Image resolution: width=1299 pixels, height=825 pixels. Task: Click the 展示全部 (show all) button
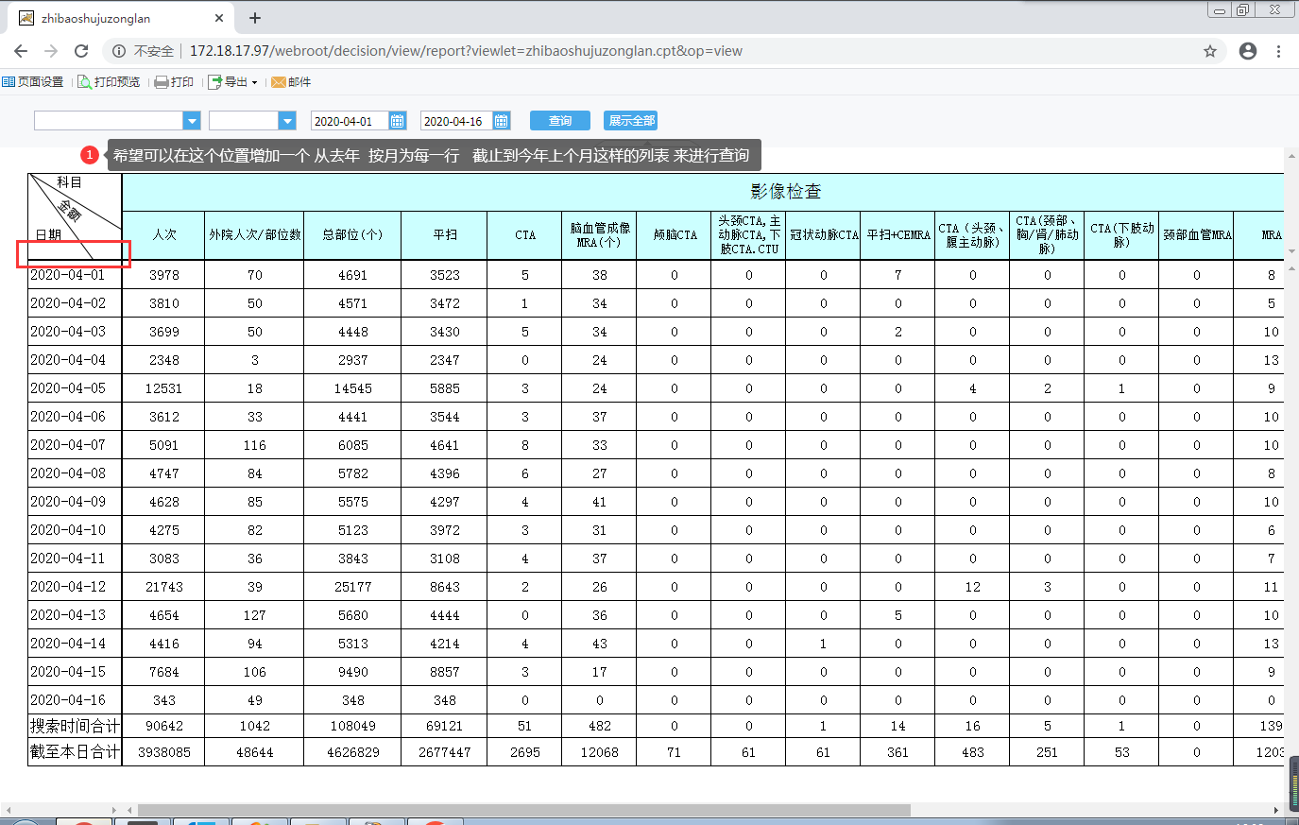[631, 121]
